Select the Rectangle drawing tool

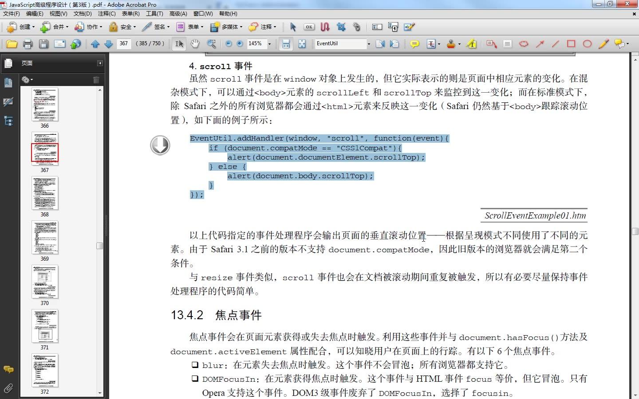point(571,43)
